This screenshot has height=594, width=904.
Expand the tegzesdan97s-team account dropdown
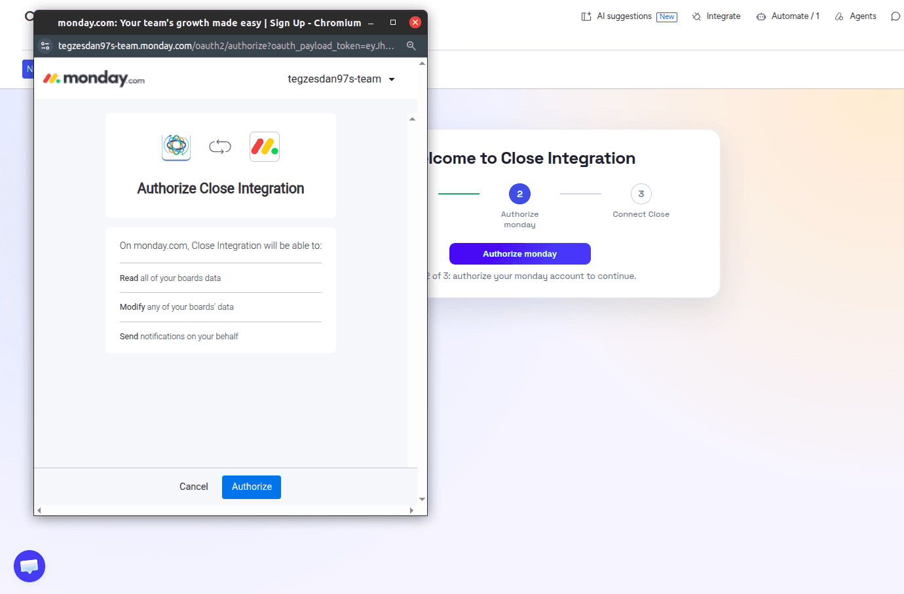(x=341, y=79)
